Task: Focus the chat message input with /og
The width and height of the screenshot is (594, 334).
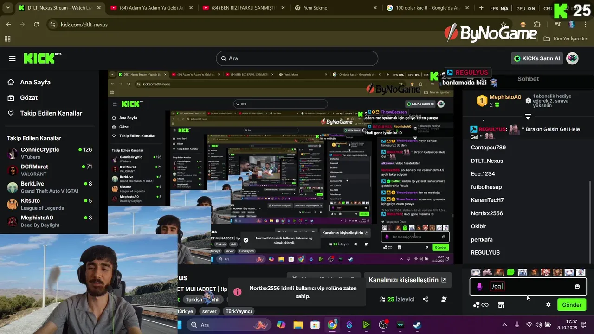Action: tap(529, 287)
